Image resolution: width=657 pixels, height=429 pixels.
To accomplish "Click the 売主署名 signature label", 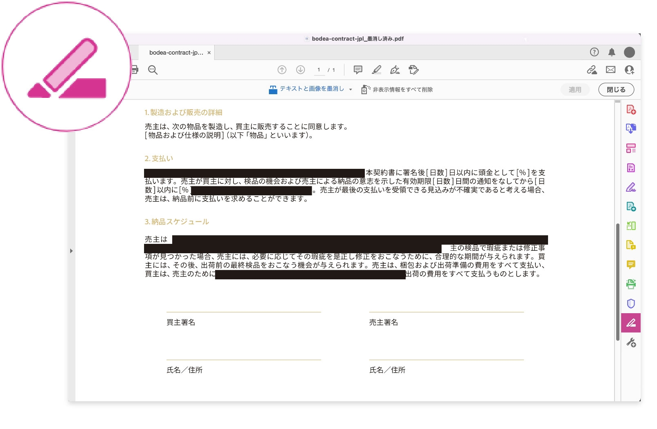I will pyautogui.click(x=384, y=322).
